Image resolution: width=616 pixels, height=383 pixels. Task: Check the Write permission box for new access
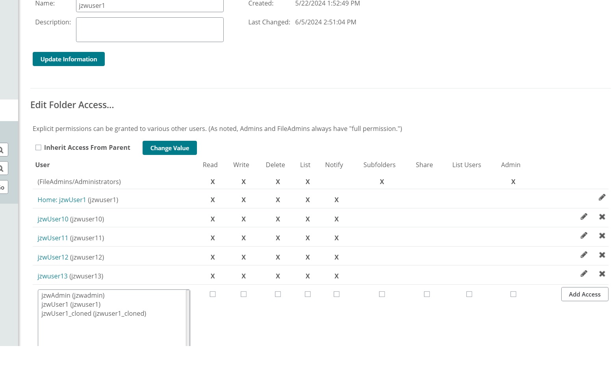243,294
